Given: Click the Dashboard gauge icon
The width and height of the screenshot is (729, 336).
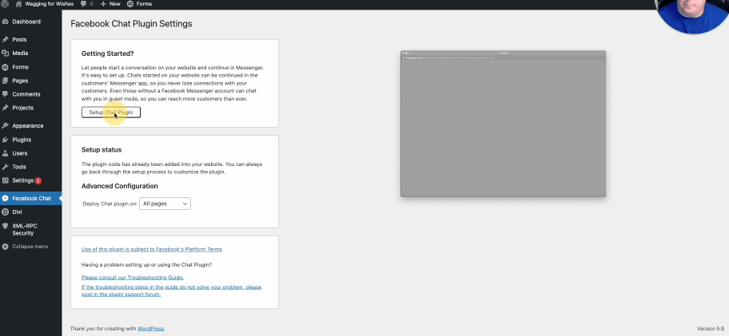Looking at the screenshot, I should [5, 22].
